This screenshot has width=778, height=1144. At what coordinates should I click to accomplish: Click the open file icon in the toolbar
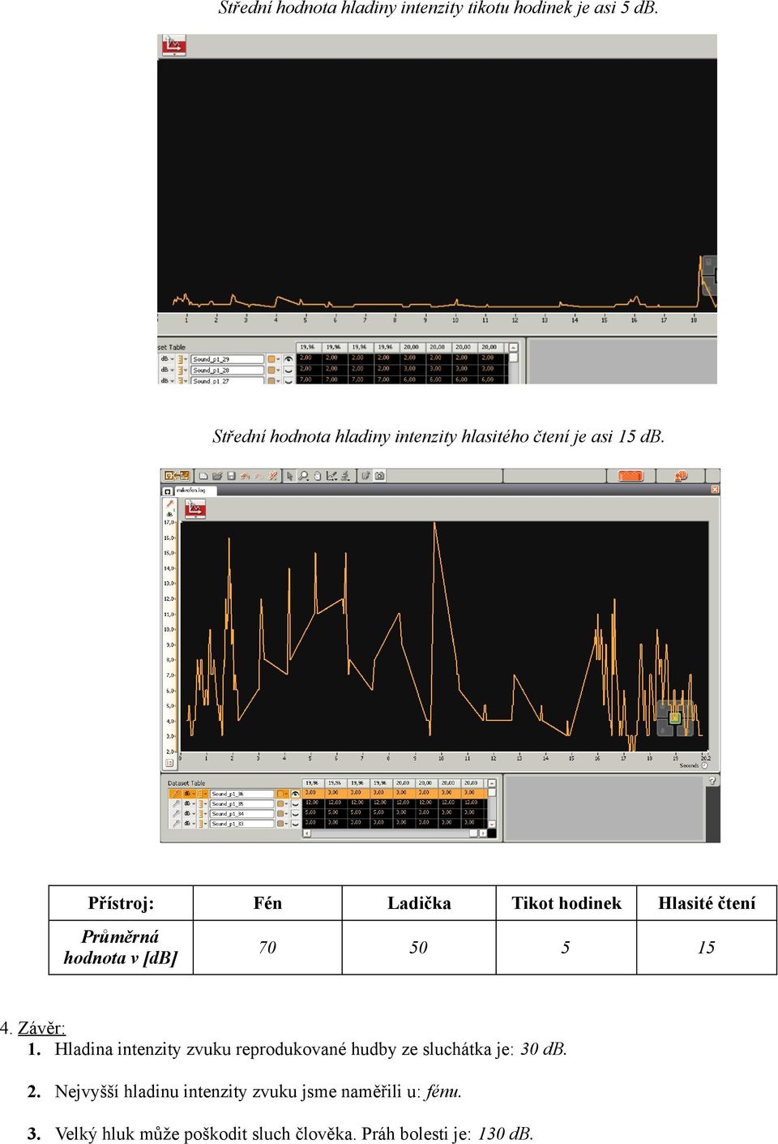(x=217, y=476)
